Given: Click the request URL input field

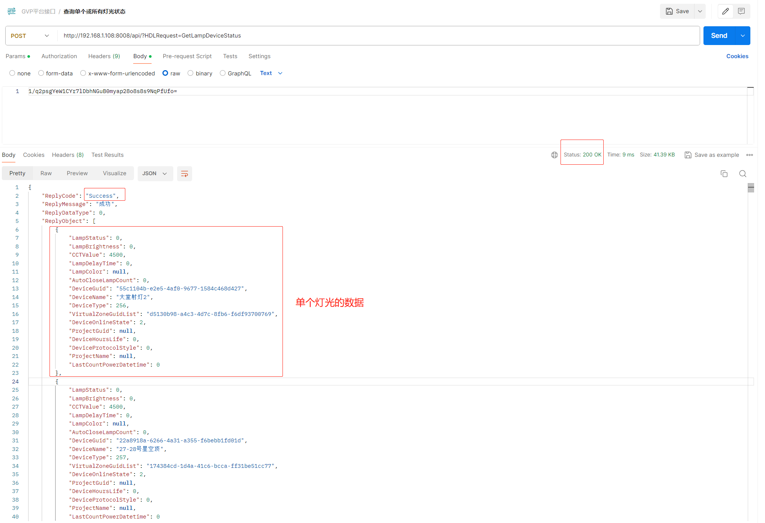Looking at the screenshot, I should pos(378,36).
